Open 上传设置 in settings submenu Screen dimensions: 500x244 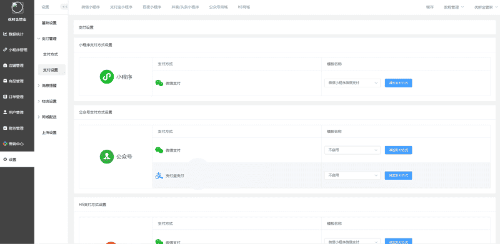coord(49,132)
